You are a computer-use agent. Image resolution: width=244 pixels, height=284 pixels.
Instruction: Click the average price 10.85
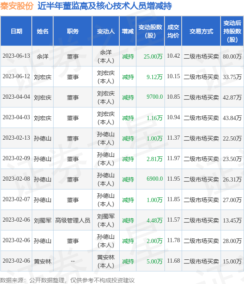coord(173,97)
